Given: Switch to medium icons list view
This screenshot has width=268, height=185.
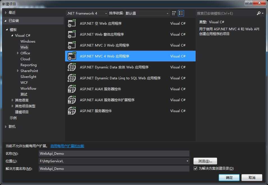Looking at the screenshot, I should [181, 13].
